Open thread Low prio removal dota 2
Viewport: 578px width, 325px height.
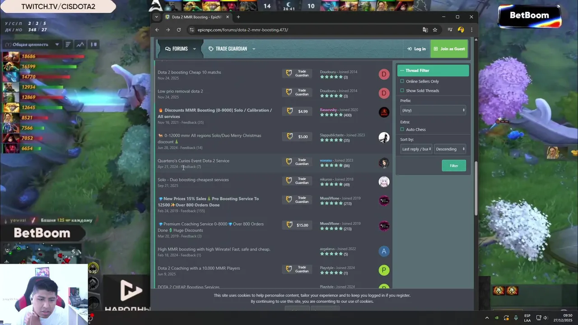[180, 91]
